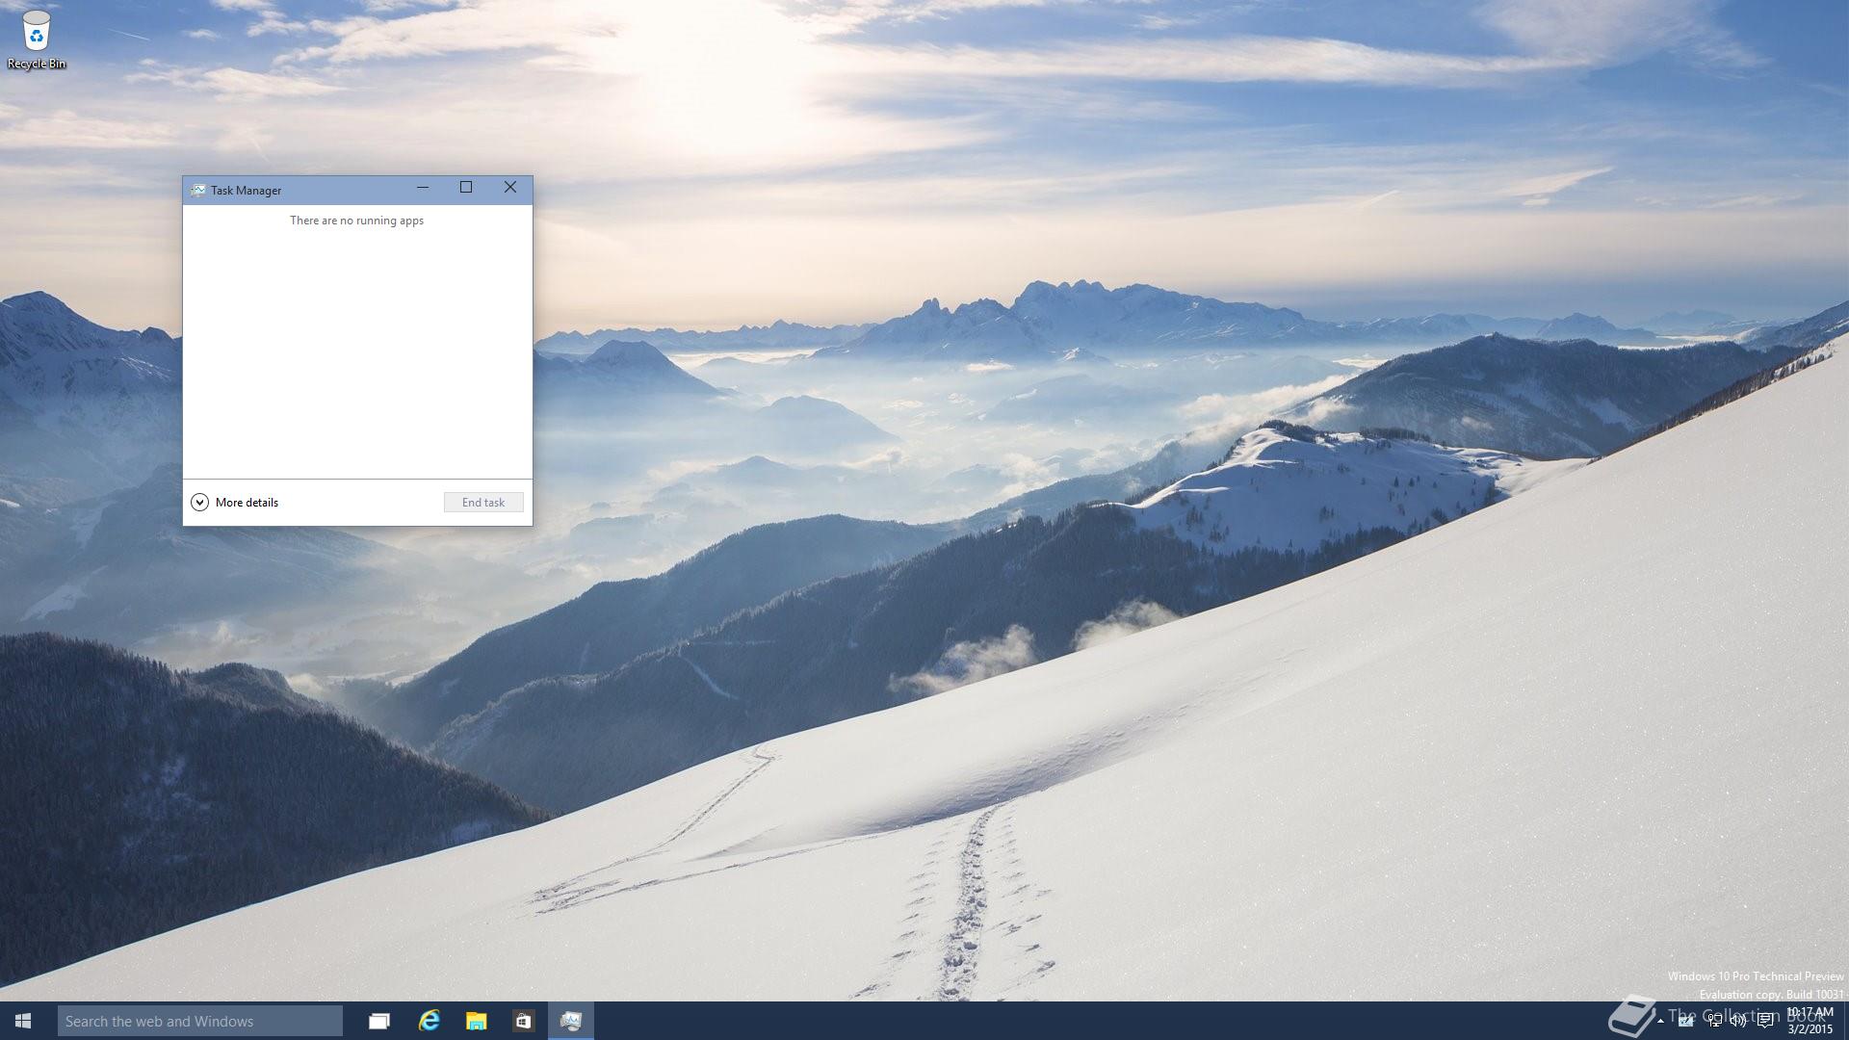Launch Internet Explorer from the taskbar
Image resolution: width=1849 pixels, height=1040 pixels.
[429, 1021]
